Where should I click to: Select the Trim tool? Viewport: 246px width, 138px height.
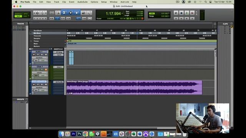[64, 13]
